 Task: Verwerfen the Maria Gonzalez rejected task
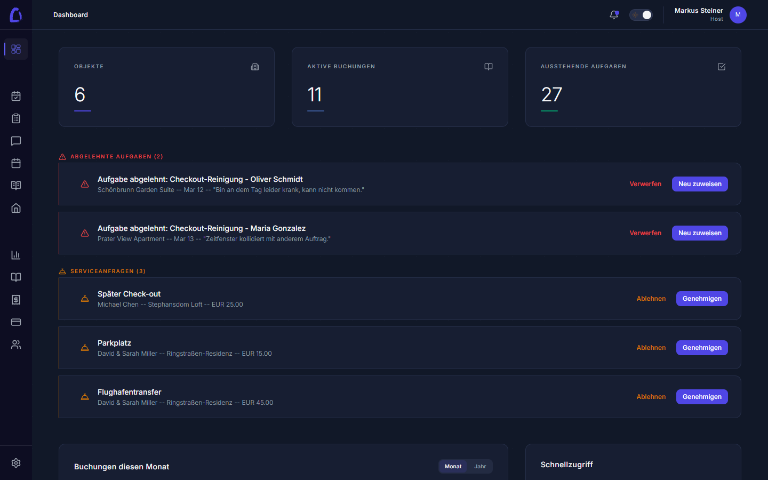(x=645, y=233)
